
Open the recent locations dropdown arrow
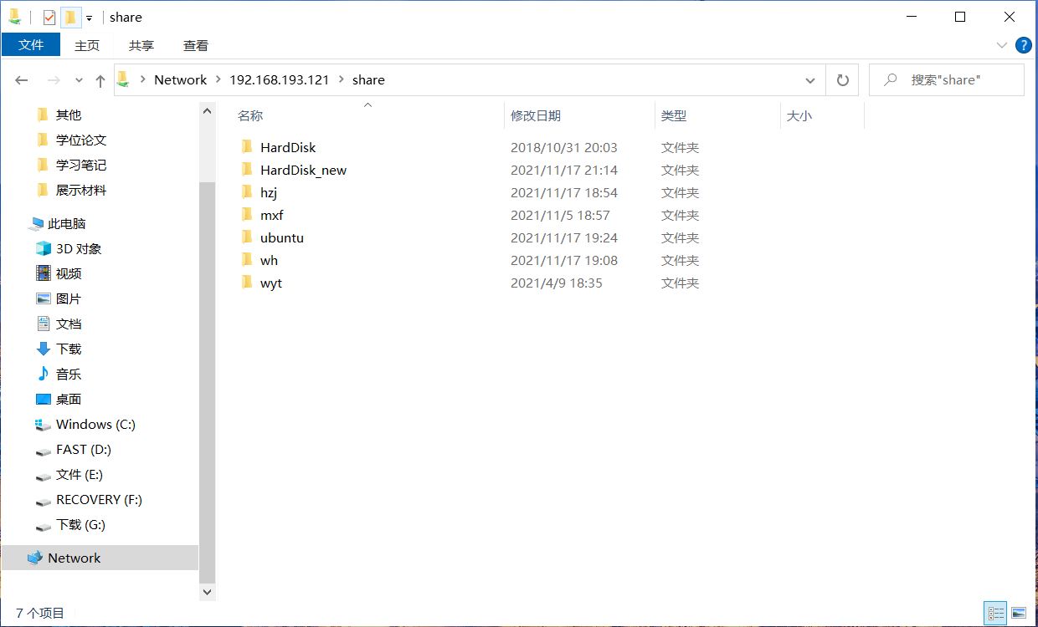[80, 80]
